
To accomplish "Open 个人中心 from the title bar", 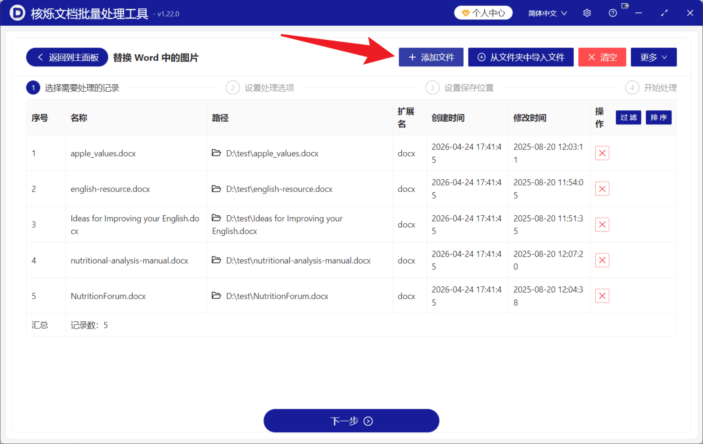I will [x=483, y=12].
